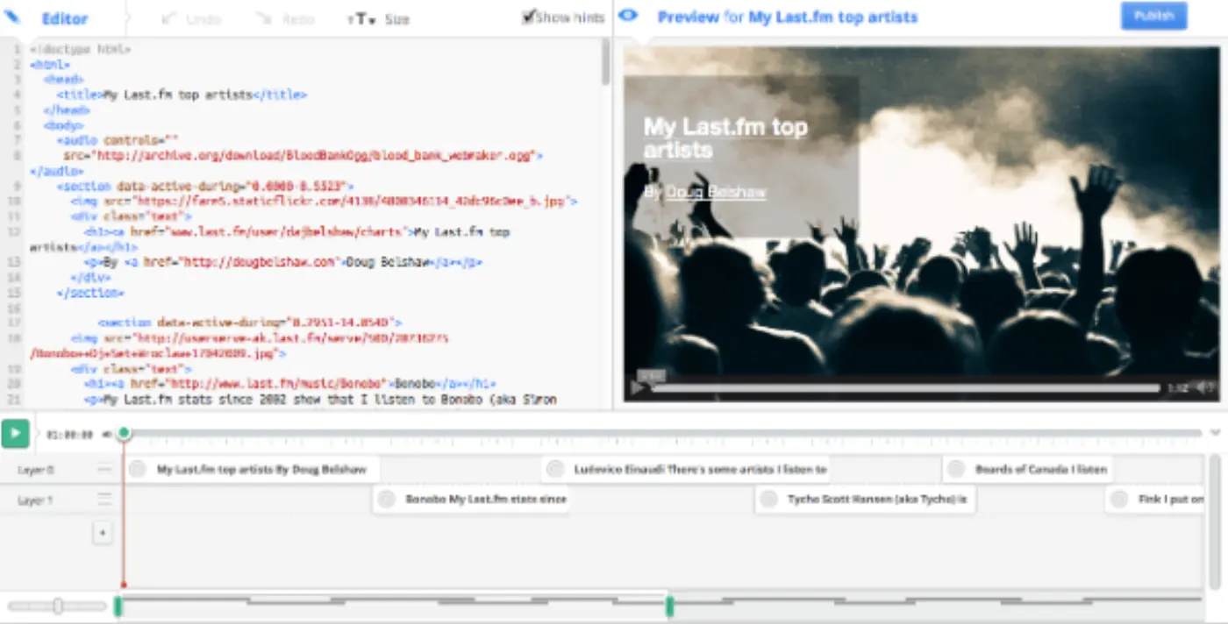Click line number 19 in the gutter
The height and width of the screenshot is (624, 1228).
pyautogui.click(x=16, y=369)
